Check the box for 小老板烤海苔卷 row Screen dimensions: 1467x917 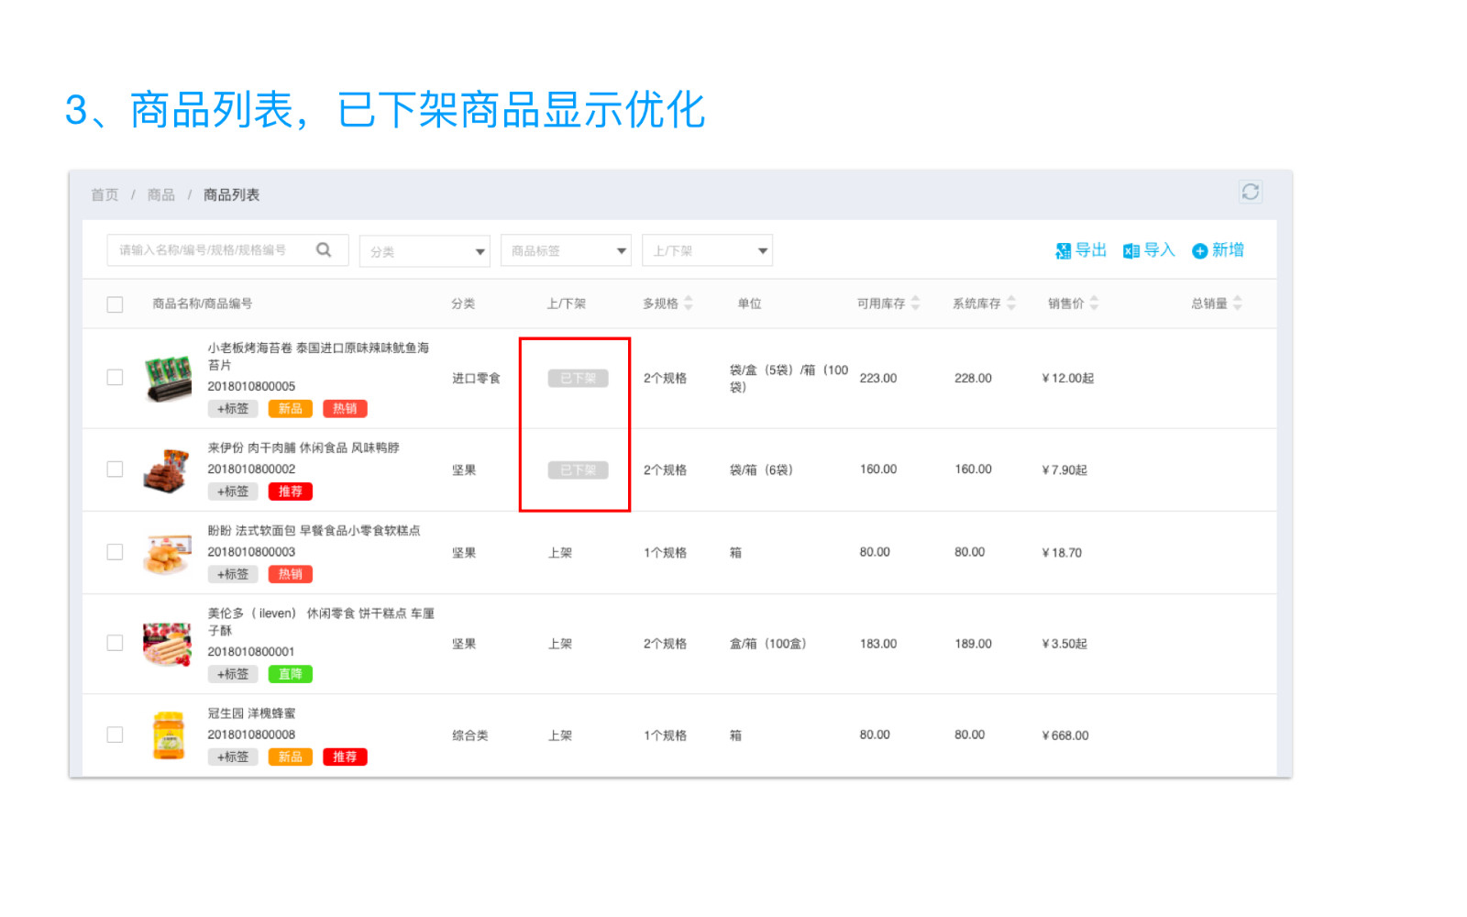[x=115, y=378]
